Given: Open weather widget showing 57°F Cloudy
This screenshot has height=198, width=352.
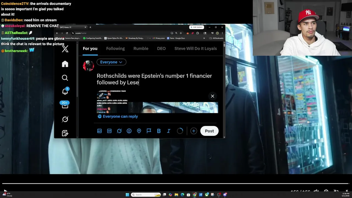Looking at the screenshot, I should [8, 195].
